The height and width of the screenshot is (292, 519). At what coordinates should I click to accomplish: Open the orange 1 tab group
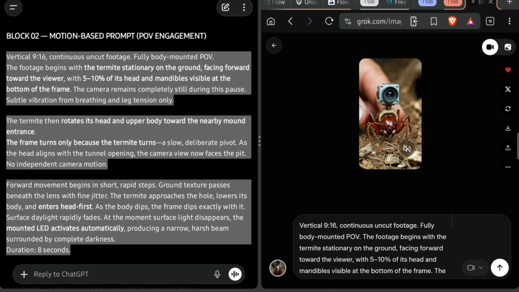[453, 3]
